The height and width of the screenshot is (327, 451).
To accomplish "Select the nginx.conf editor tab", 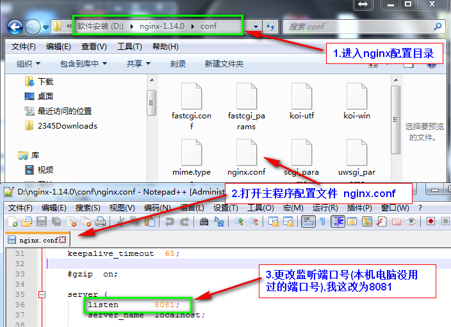I will tap(37, 239).
